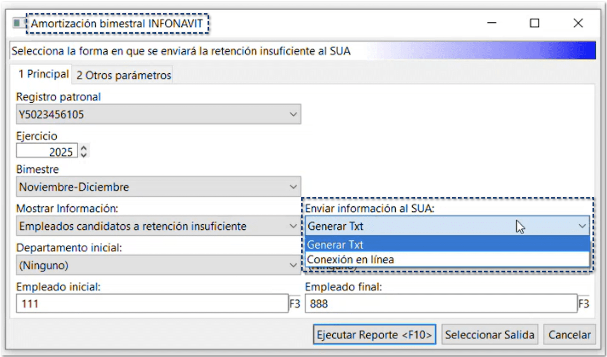The height and width of the screenshot is (357, 607).
Task: Open the 2 Otros parámetros tab
Action: (124, 75)
